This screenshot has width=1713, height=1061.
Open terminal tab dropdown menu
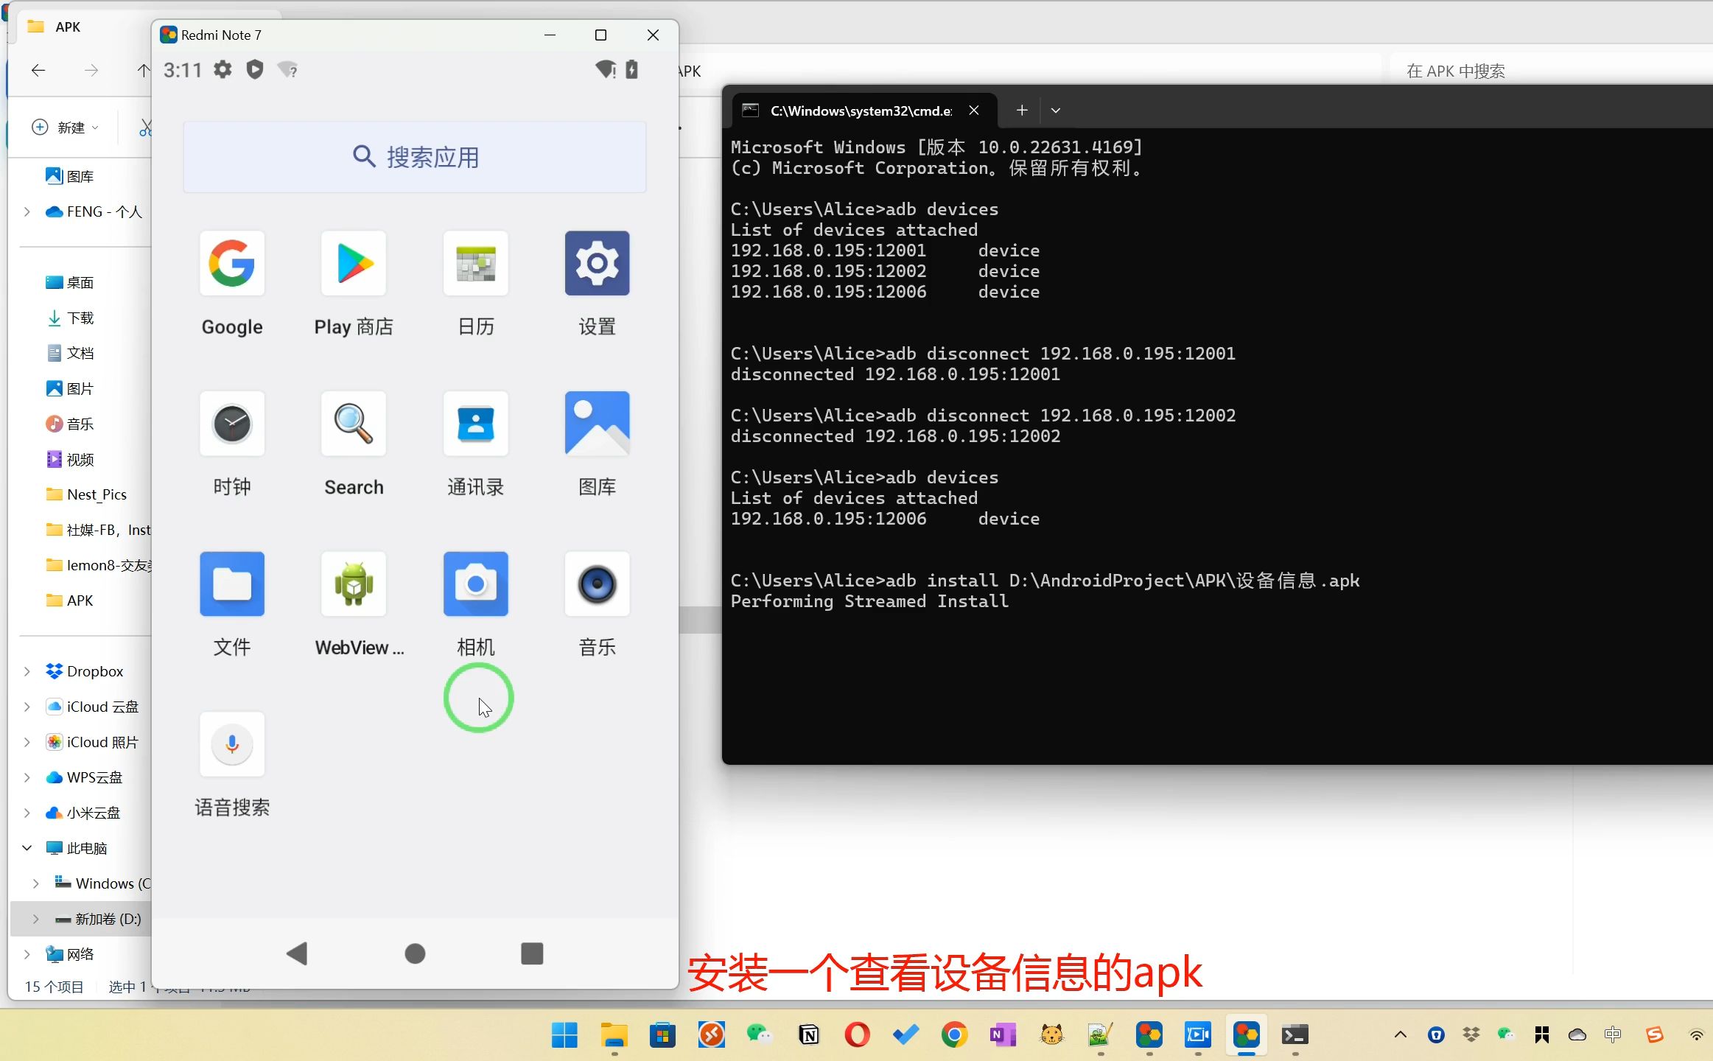pyautogui.click(x=1056, y=110)
